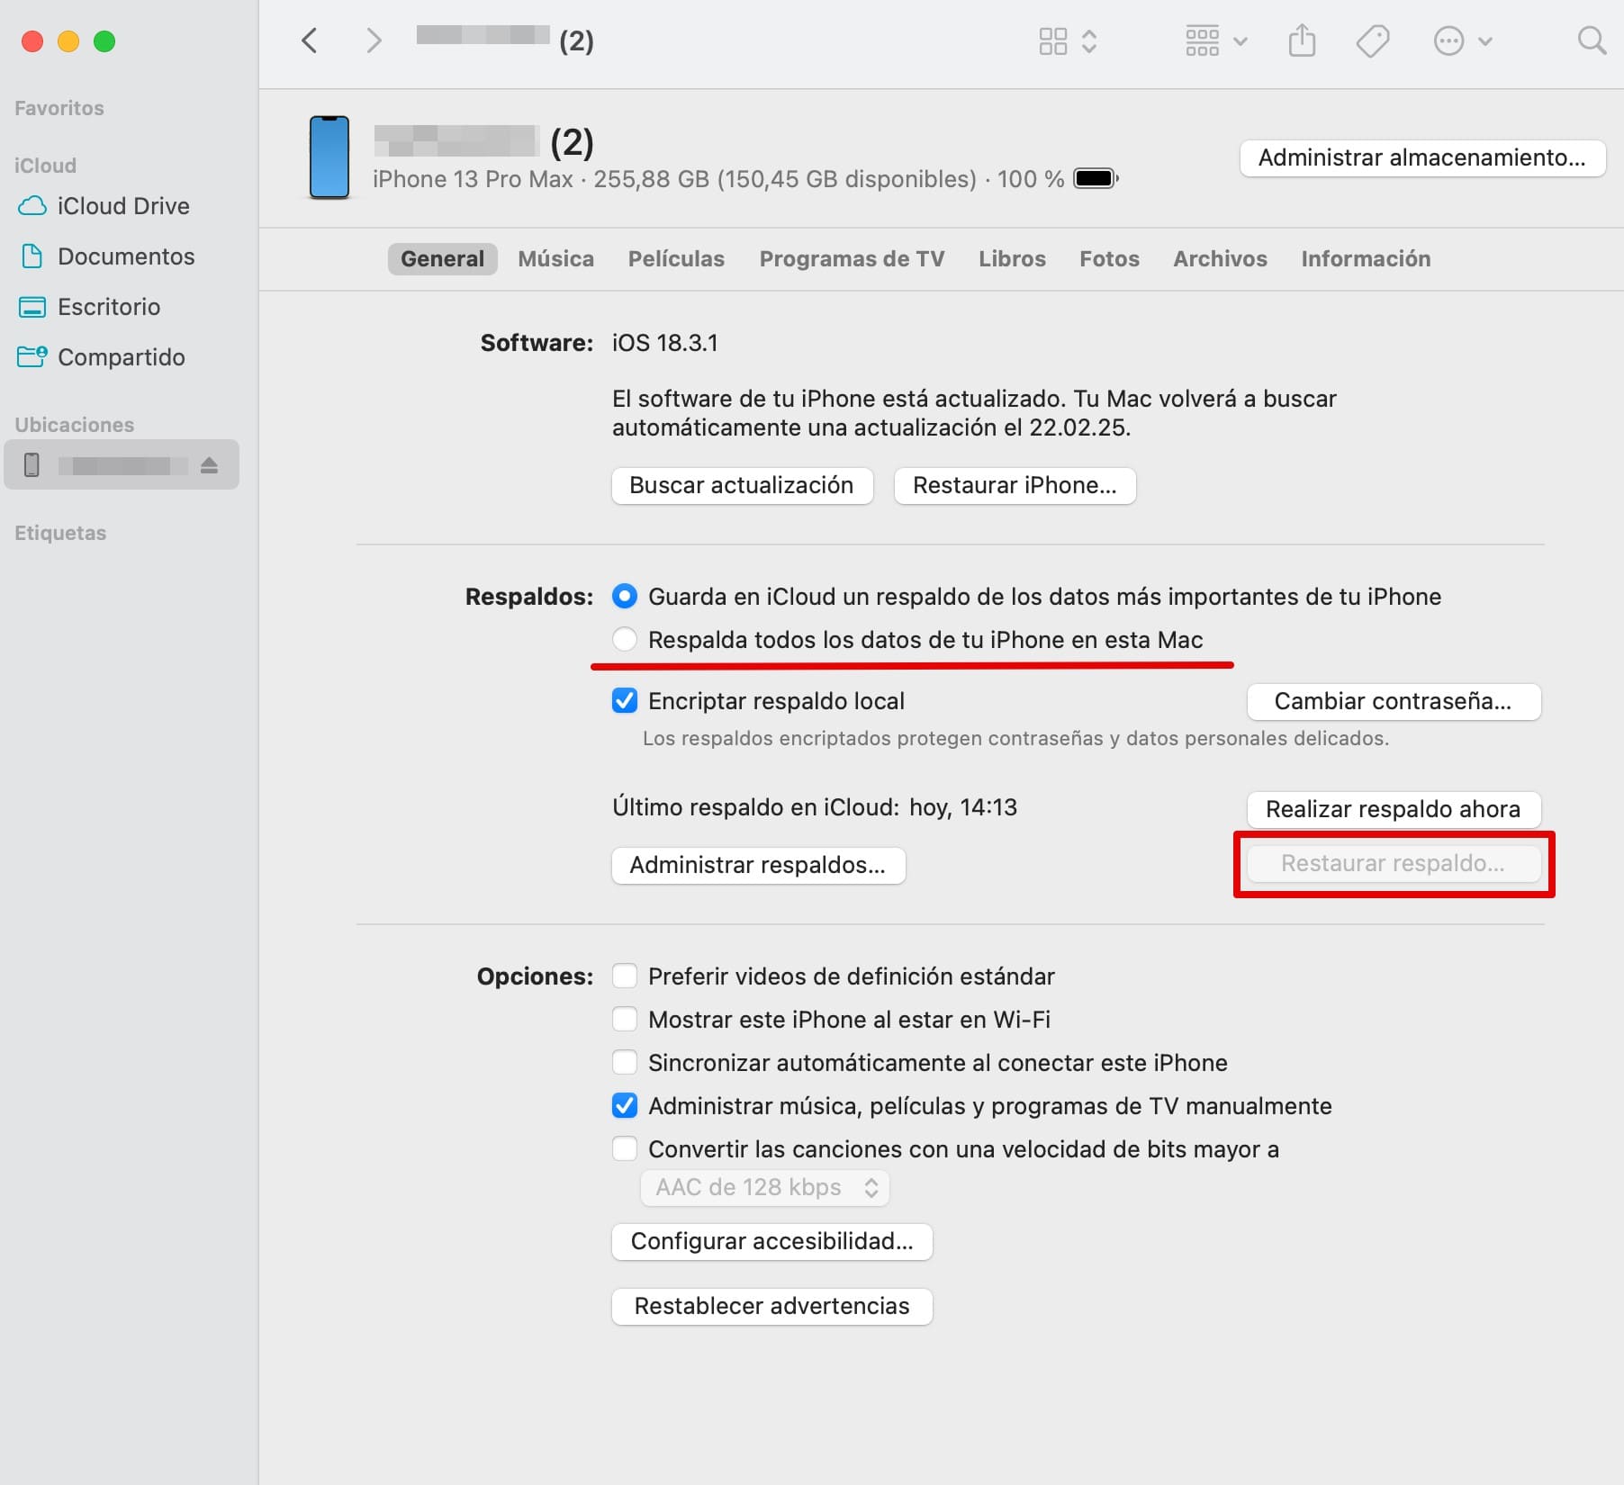The image size is (1624, 1485).
Task: Open the group-by items menu
Action: click(1216, 40)
